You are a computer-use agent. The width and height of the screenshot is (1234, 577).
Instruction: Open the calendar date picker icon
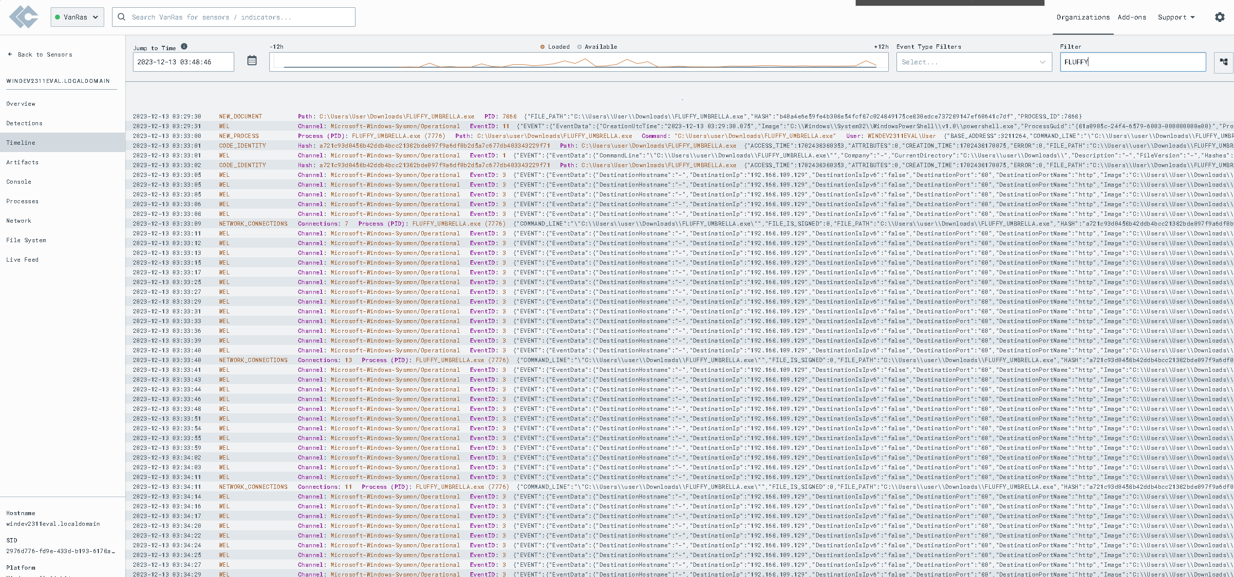pos(252,60)
